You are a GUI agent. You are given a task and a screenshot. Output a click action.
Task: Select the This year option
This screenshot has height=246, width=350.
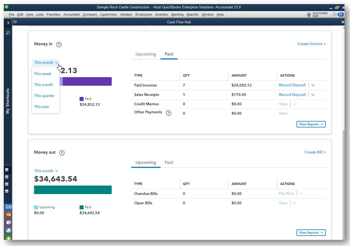[x=41, y=107]
